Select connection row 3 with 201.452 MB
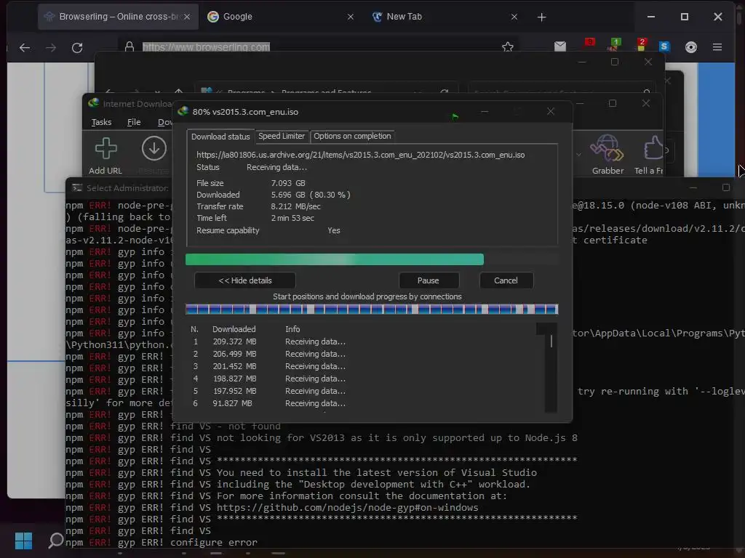 pos(268,366)
